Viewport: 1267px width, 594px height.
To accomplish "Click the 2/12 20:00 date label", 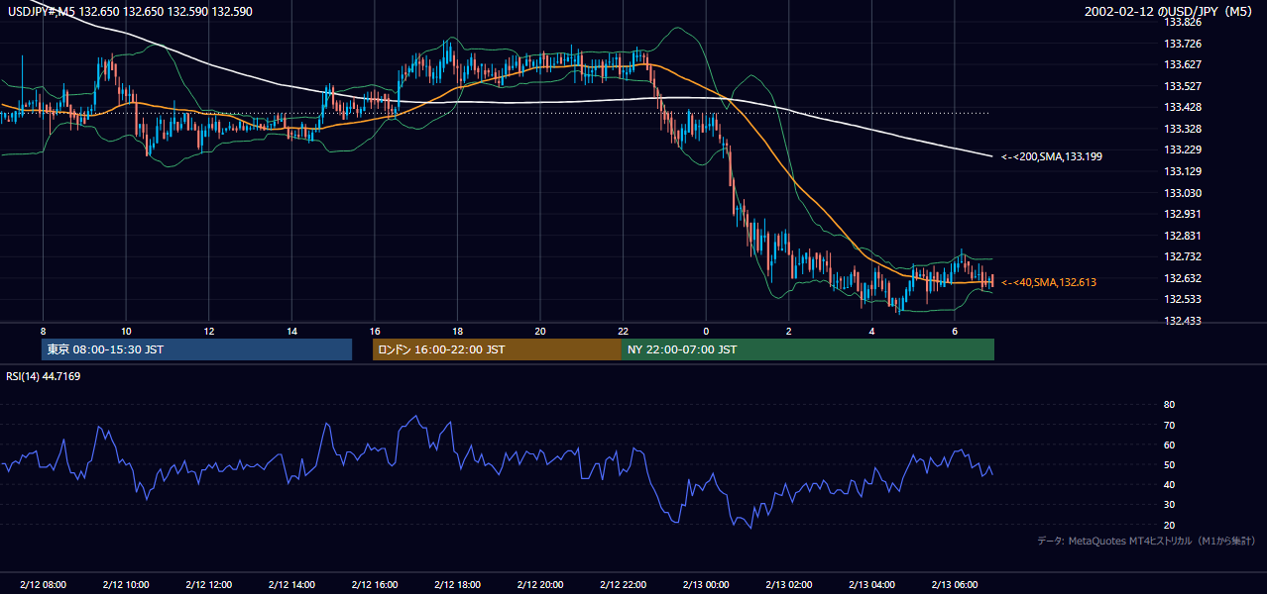I will 540,584.
